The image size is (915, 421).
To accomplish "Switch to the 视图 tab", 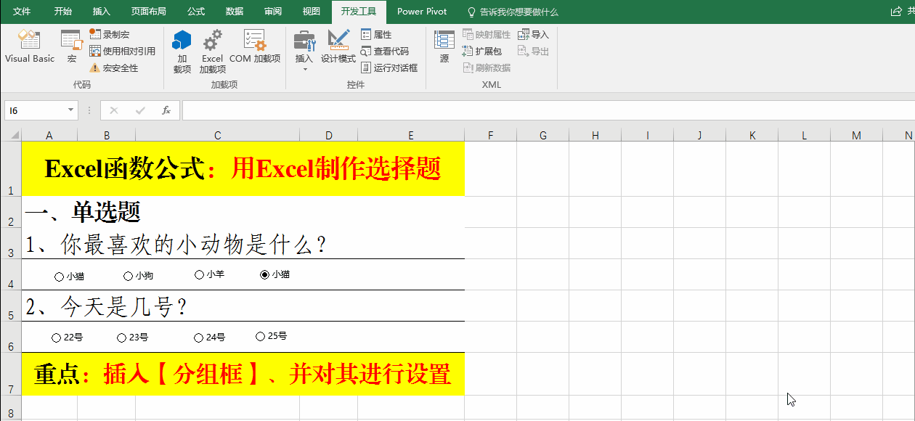I will click(311, 12).
